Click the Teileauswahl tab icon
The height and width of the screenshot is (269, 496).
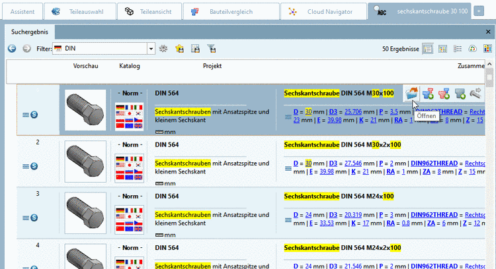click(x=56, y=12)
